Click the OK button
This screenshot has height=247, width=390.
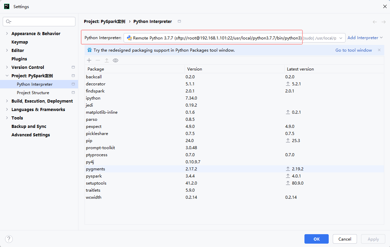tap(316, 239)
